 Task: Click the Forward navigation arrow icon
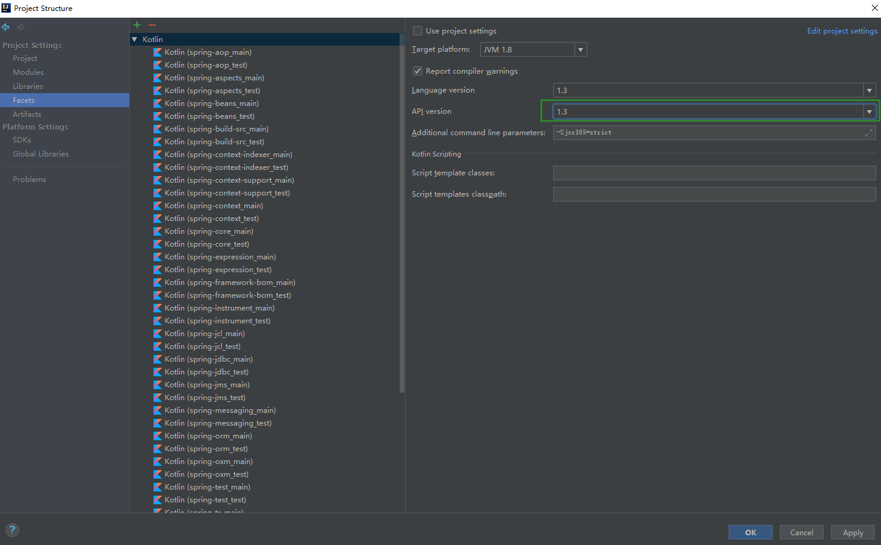21,27
